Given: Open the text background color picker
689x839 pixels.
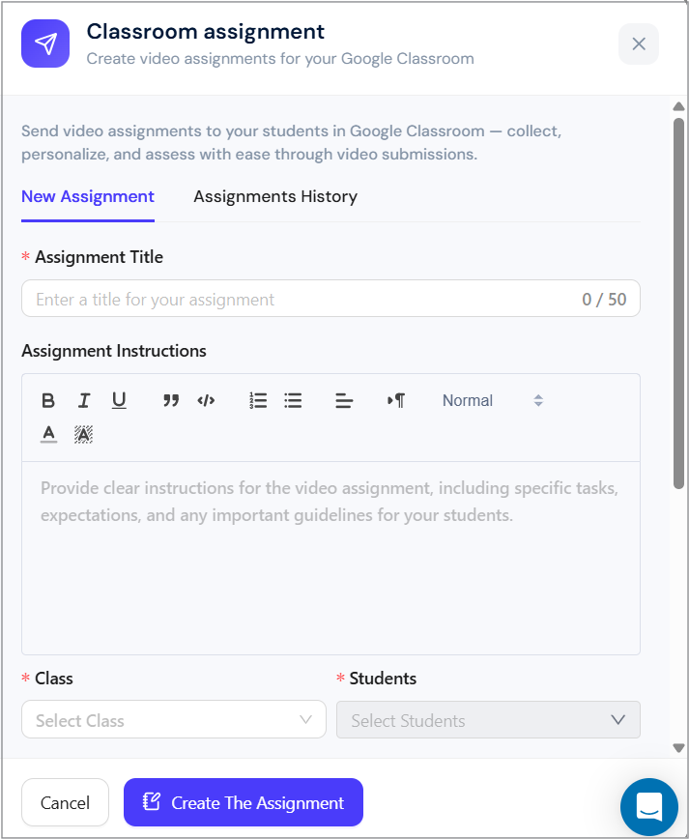Looking at the screenshot, I should (83, 434).
